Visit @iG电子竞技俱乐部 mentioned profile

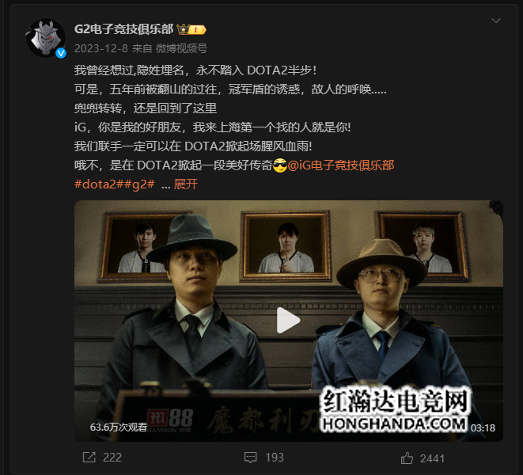point(340,165)
